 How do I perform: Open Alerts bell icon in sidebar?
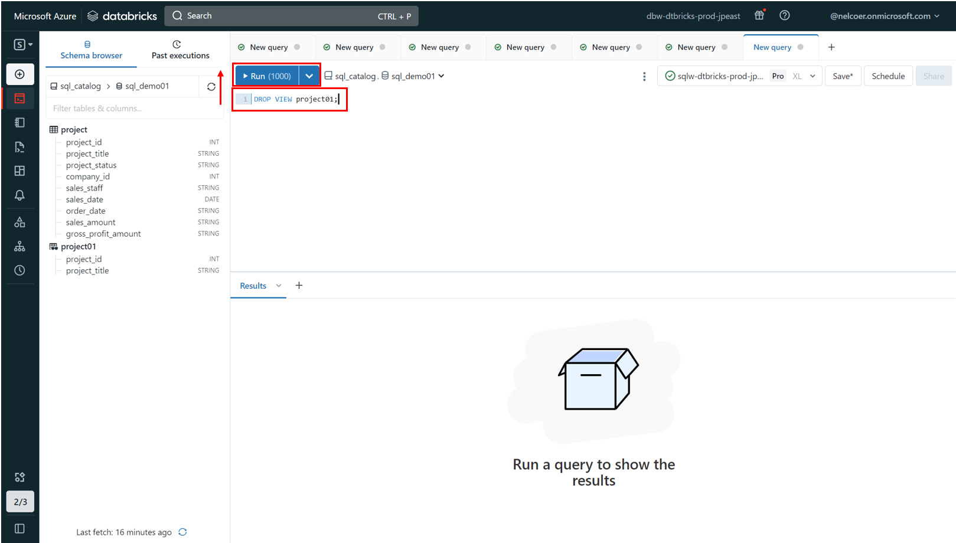click(x=19, y=195)
